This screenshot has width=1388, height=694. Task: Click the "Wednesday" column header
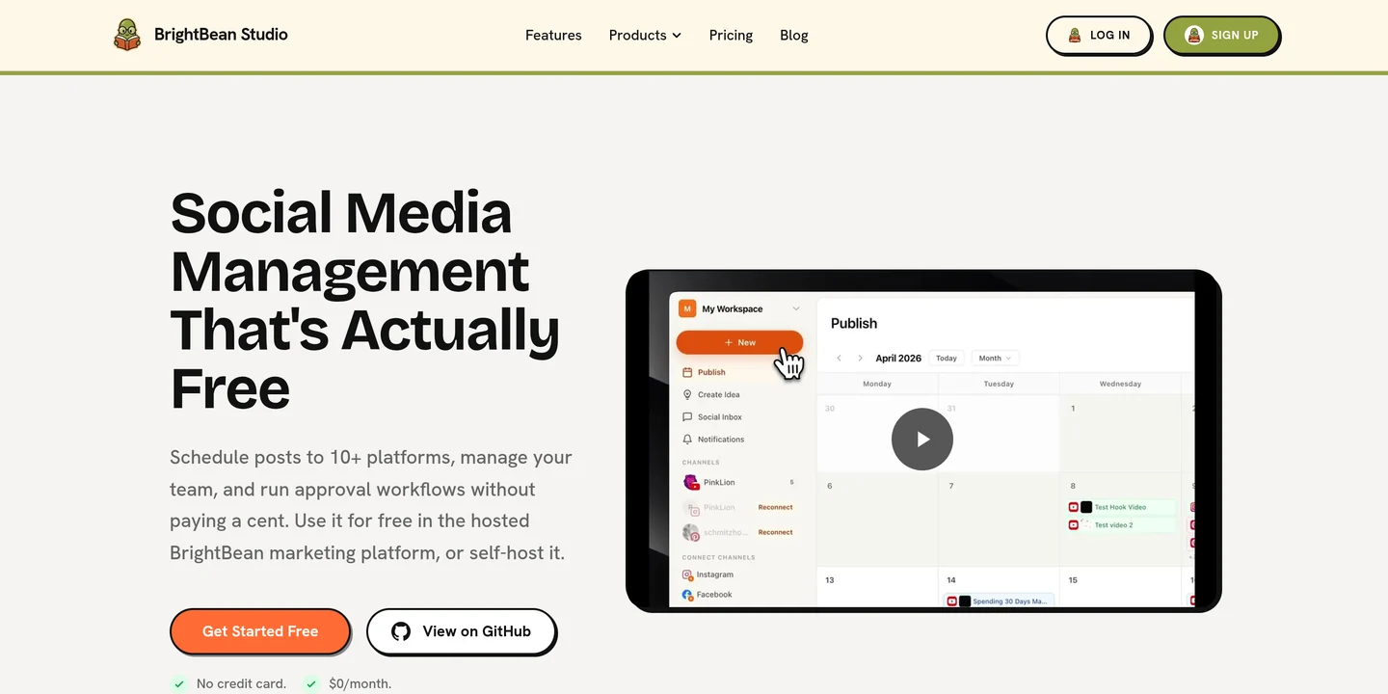(1120, 384)
